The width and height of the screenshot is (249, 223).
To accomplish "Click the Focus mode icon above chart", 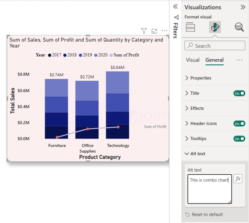I will point(154,31).
